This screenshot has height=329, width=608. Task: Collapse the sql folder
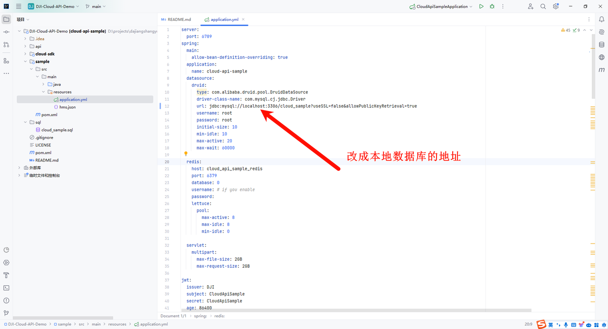(x=26, y=122)
